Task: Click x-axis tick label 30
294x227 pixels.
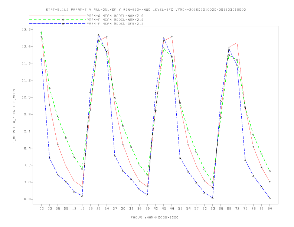Action: click(123, 208)
